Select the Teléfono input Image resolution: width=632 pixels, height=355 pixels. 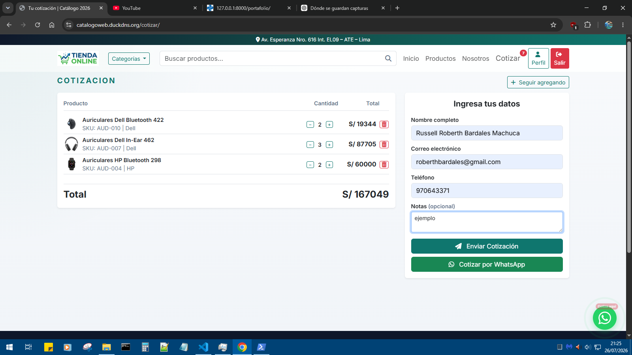pyautogui.click(x=487, y=191)
